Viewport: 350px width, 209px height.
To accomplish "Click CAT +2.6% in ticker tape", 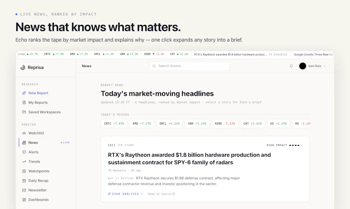I will coord(179,54).
